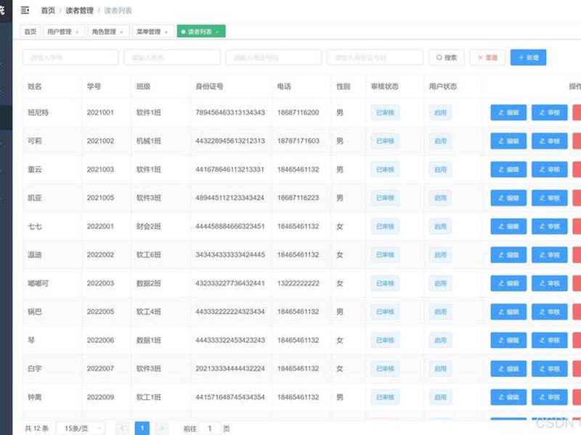The image size is (581, 435).
Task: Select the active 读者列表 tab
Action: tap(201, 32)
